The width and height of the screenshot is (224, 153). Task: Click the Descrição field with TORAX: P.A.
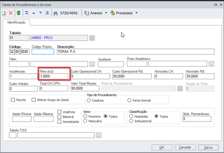[x=136, y=52]
